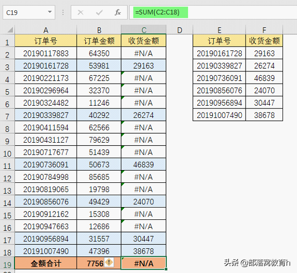Screen dimensions: 297x273
Task: Select cell with order 20190431127
Action: [46, 139]
